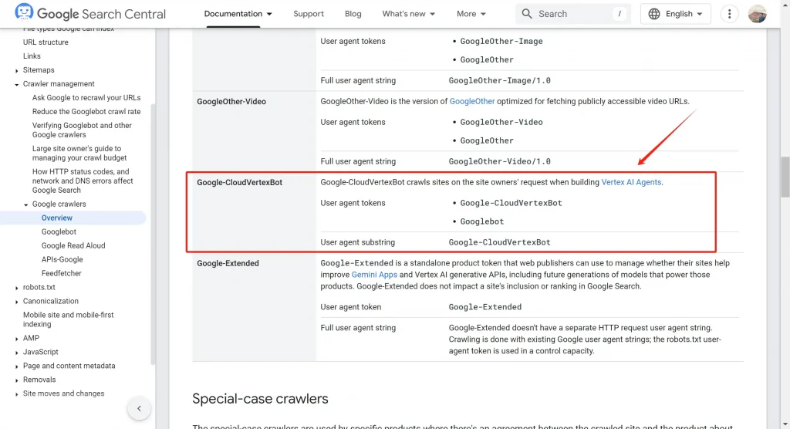The image size is (790, 429).
Task: Open the What's new dropdown
Action: 409,14
